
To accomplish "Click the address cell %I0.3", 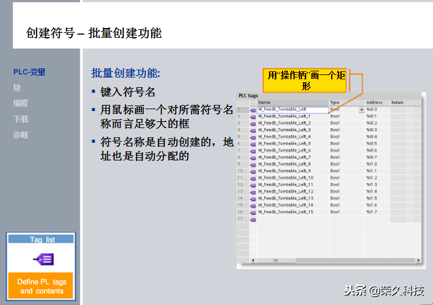I will (x=378, y=130).
